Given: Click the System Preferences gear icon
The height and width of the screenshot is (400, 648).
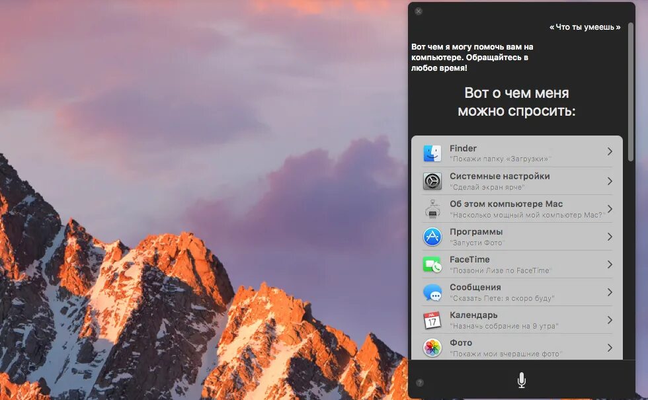Looking at the screenshot, I should point(432,181).
